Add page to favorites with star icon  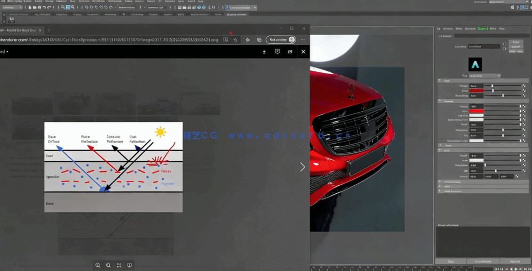235,40
